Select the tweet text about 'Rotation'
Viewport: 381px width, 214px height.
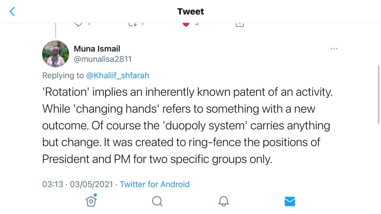[x=185, y=126]
